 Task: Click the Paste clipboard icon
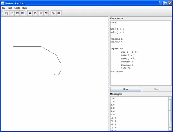(41, 13)
